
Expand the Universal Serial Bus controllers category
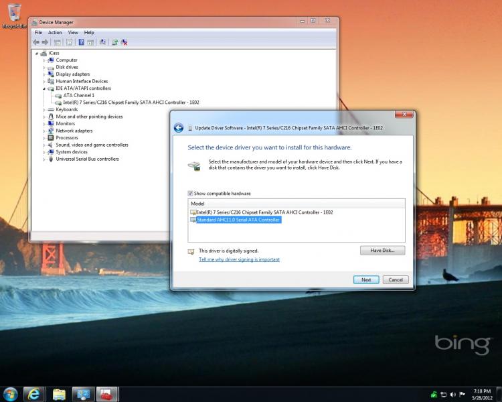pyautogui.click(x=44, y=159)
